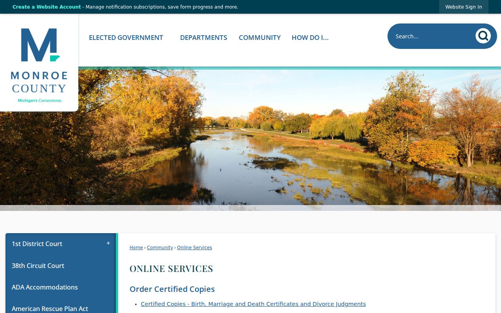
Task: Open Certified Copies certificates link
Action: [253, 304]
